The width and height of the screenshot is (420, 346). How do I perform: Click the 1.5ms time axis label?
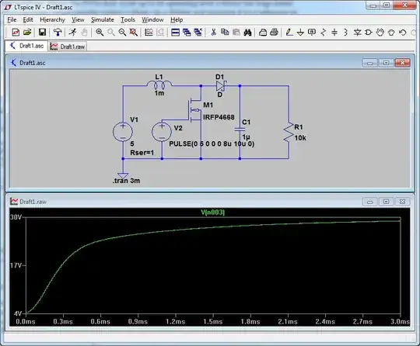[x=212, y=321]
